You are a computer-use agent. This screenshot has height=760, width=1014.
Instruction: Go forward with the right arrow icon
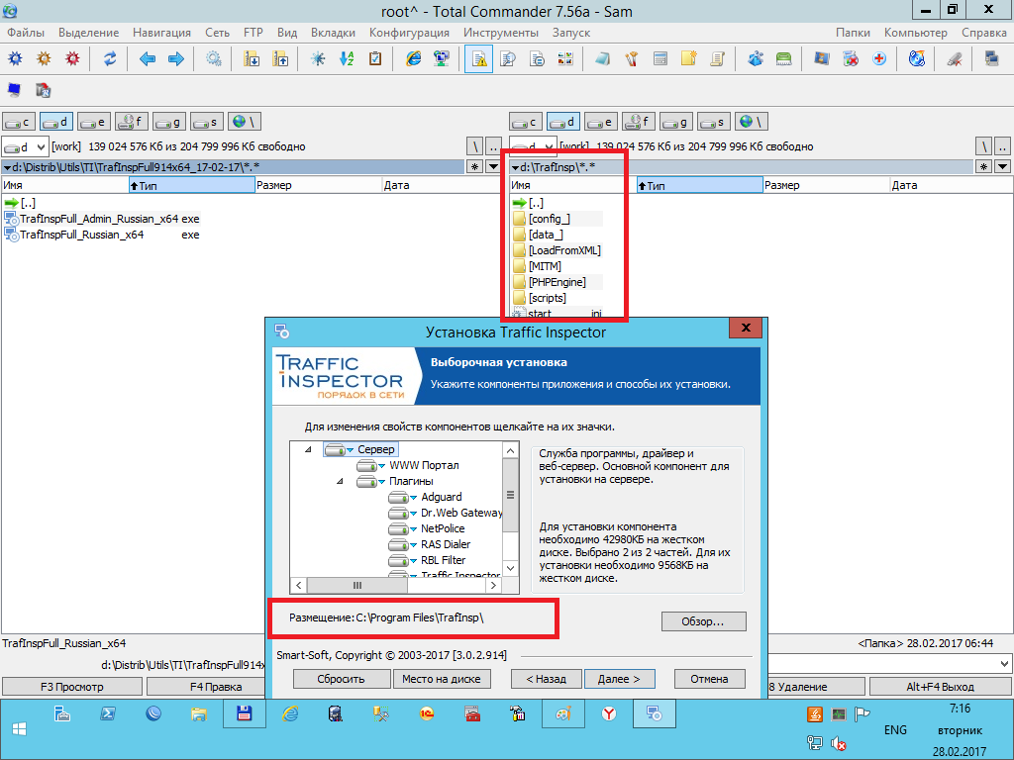pos(176,58)
